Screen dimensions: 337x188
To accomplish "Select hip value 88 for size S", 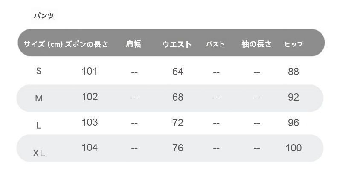I will 293,72.
